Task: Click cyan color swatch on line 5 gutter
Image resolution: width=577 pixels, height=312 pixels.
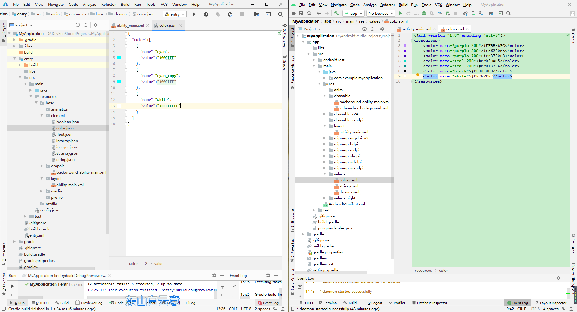Action: tap(119, 57)
